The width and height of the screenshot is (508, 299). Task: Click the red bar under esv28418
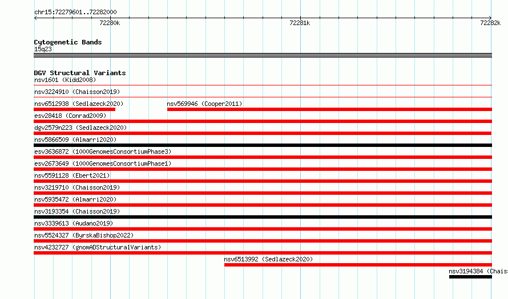(263, 121)
